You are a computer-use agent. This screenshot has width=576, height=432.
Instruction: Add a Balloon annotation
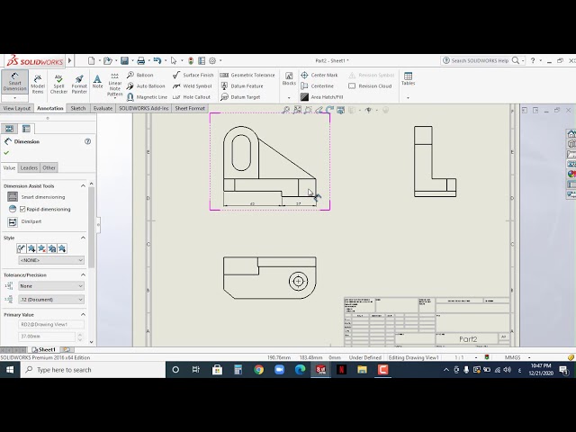point(140,75)
